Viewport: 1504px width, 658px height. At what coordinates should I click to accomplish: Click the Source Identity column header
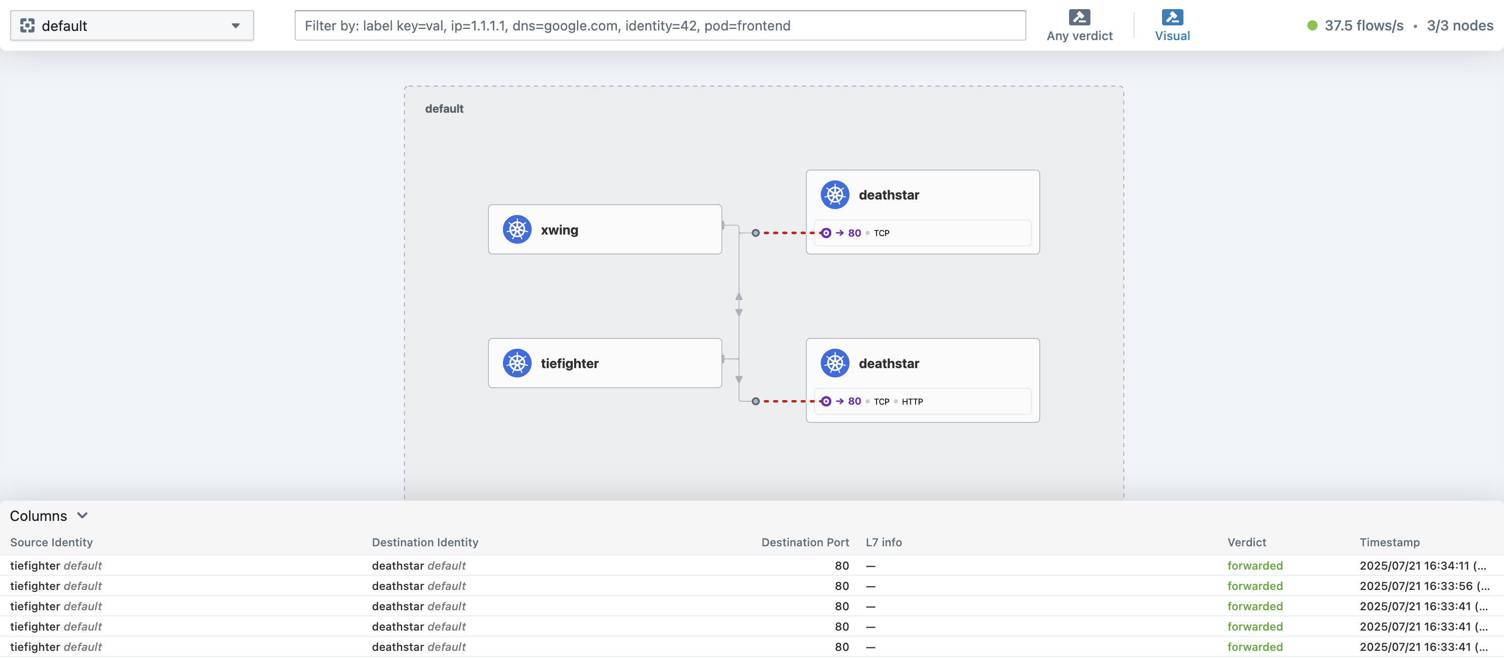coord(51,543)
